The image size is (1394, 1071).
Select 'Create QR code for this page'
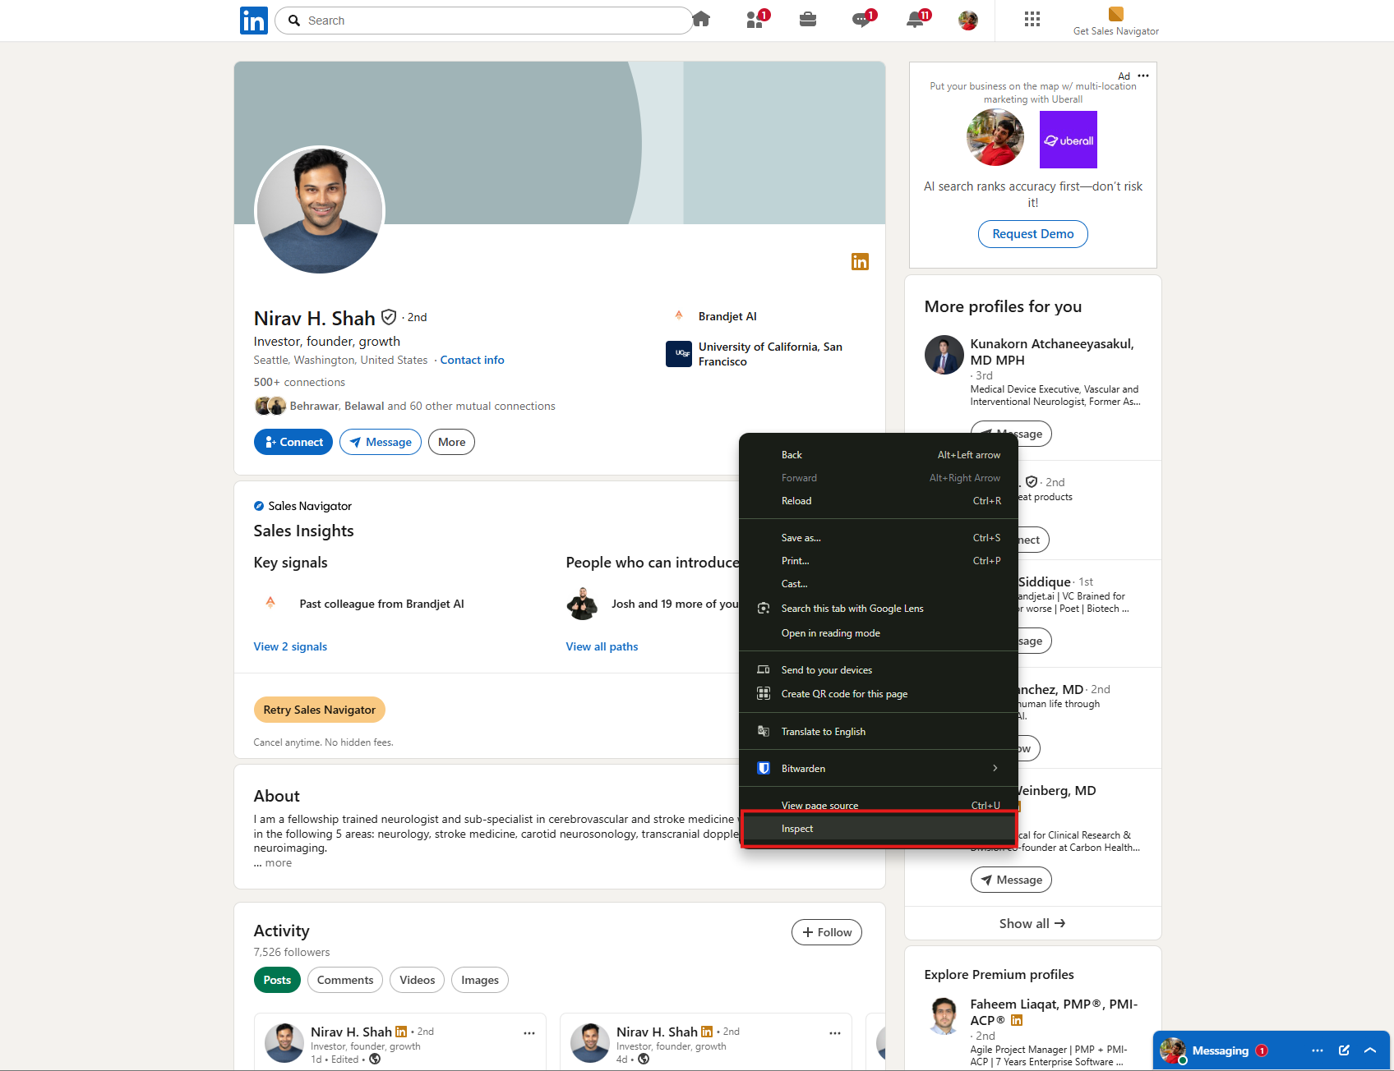point(879,694)
